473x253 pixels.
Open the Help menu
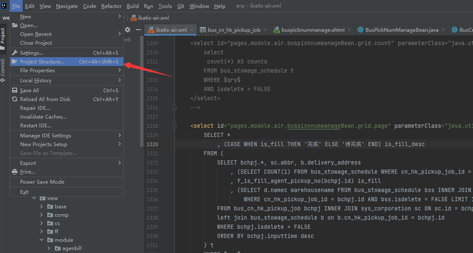[220, 6]
